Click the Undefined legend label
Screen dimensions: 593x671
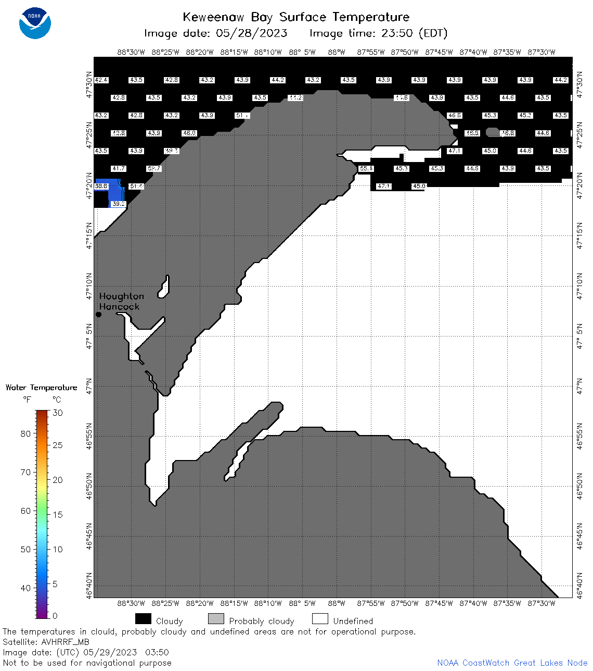353,621
